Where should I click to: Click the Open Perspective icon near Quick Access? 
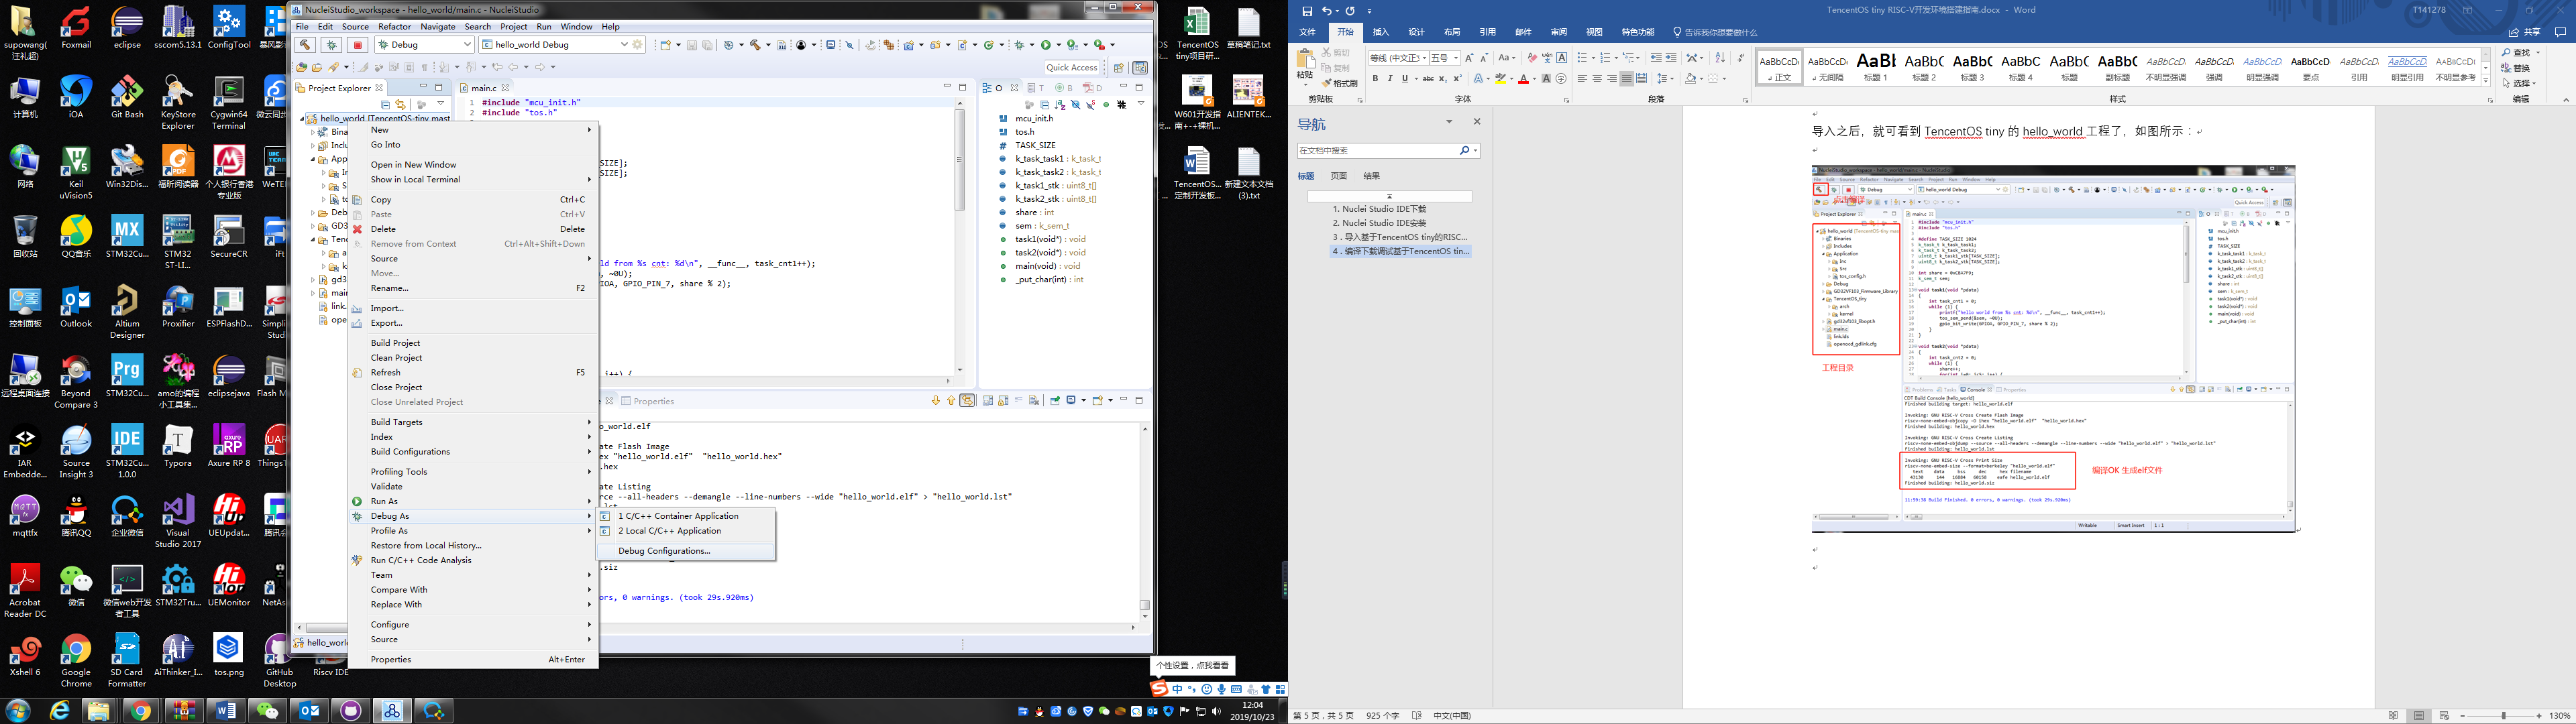(1118, 68)
